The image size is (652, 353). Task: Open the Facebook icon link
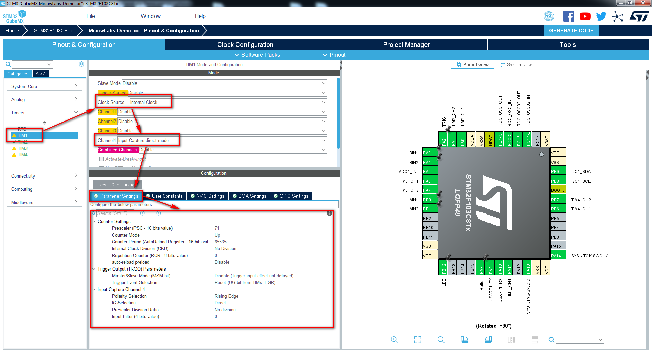pos(569,16)
